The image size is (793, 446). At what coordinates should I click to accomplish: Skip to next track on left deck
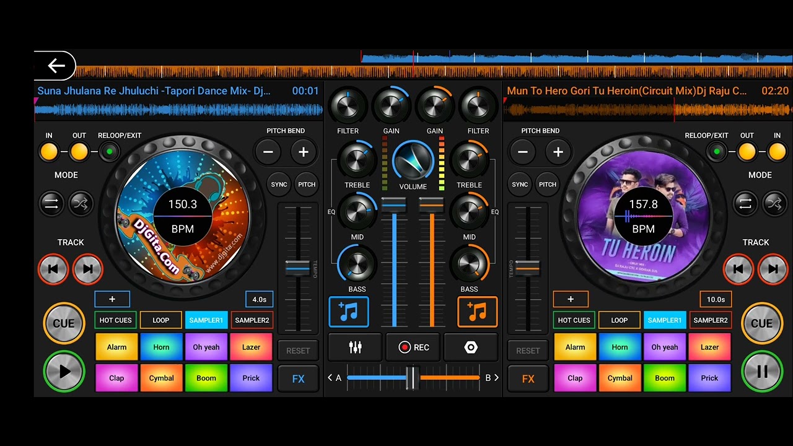point(87,269)
